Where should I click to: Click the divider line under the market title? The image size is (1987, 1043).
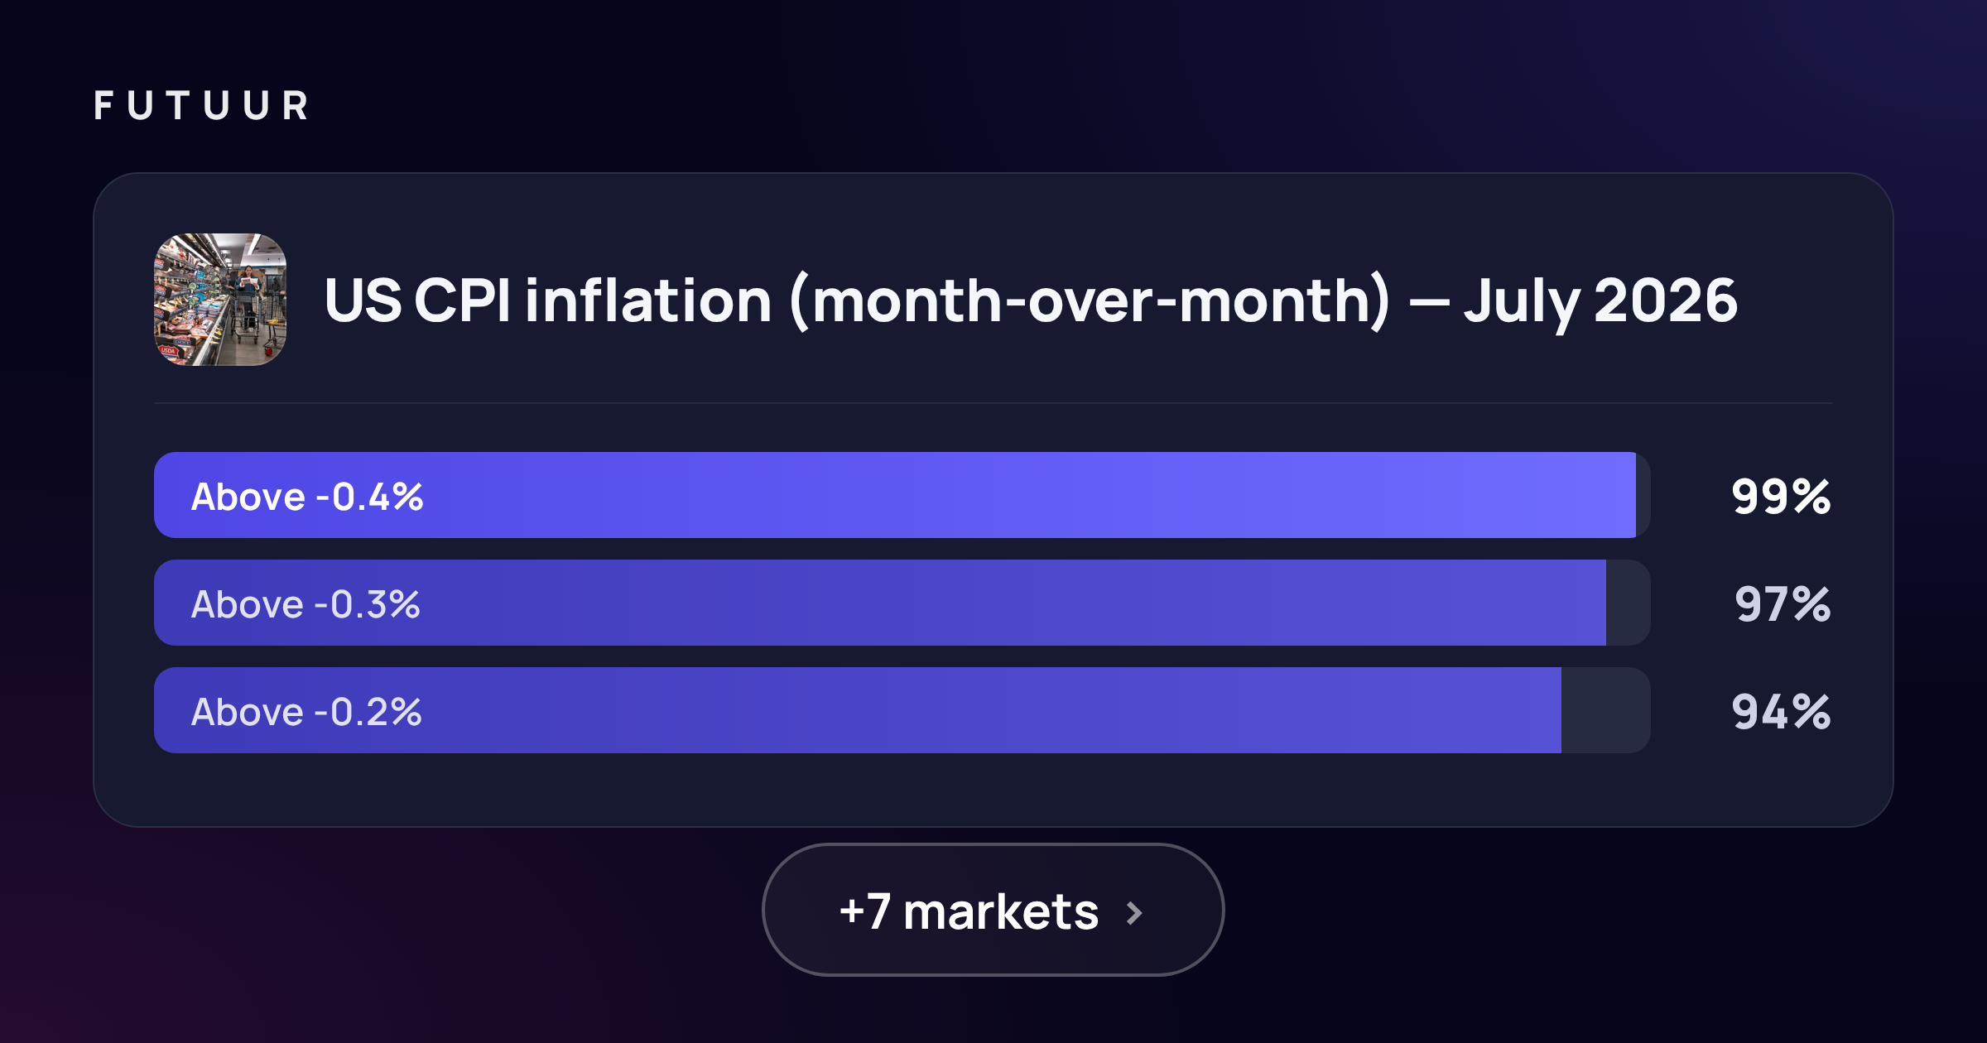993,403
